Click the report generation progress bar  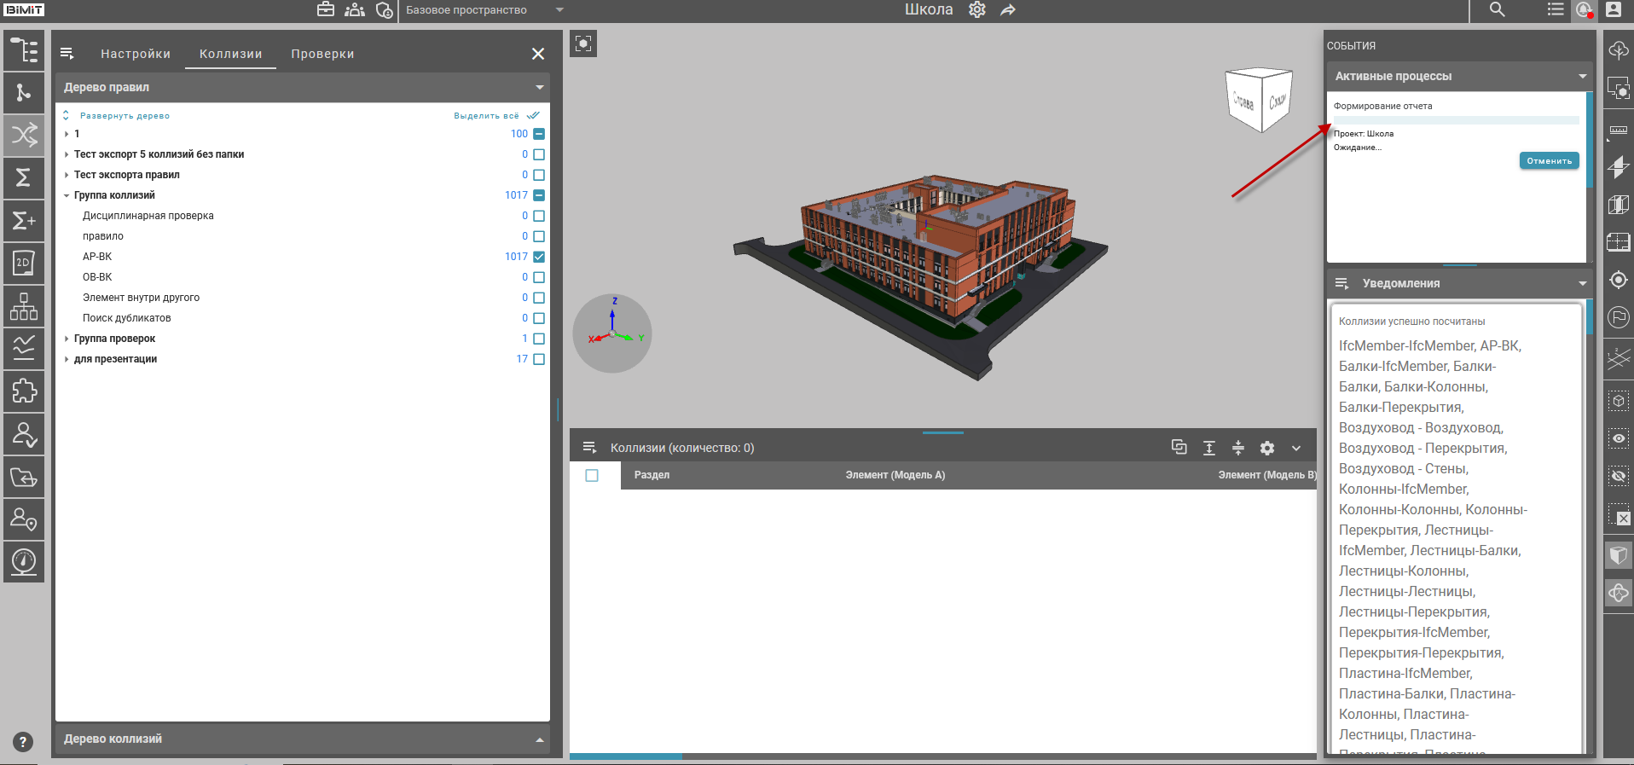(1456, 120)
